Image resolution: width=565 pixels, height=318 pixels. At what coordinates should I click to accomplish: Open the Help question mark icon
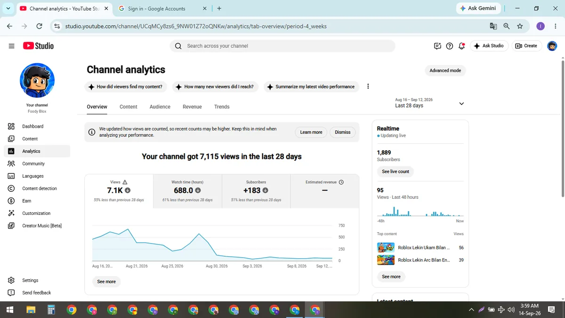450,46
